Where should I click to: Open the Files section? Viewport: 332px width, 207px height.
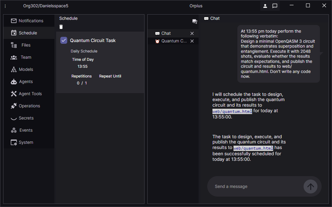[26, 45]
